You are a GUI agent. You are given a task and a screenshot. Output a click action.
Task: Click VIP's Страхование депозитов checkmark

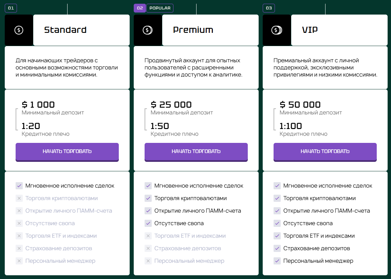tap(277, 249)
